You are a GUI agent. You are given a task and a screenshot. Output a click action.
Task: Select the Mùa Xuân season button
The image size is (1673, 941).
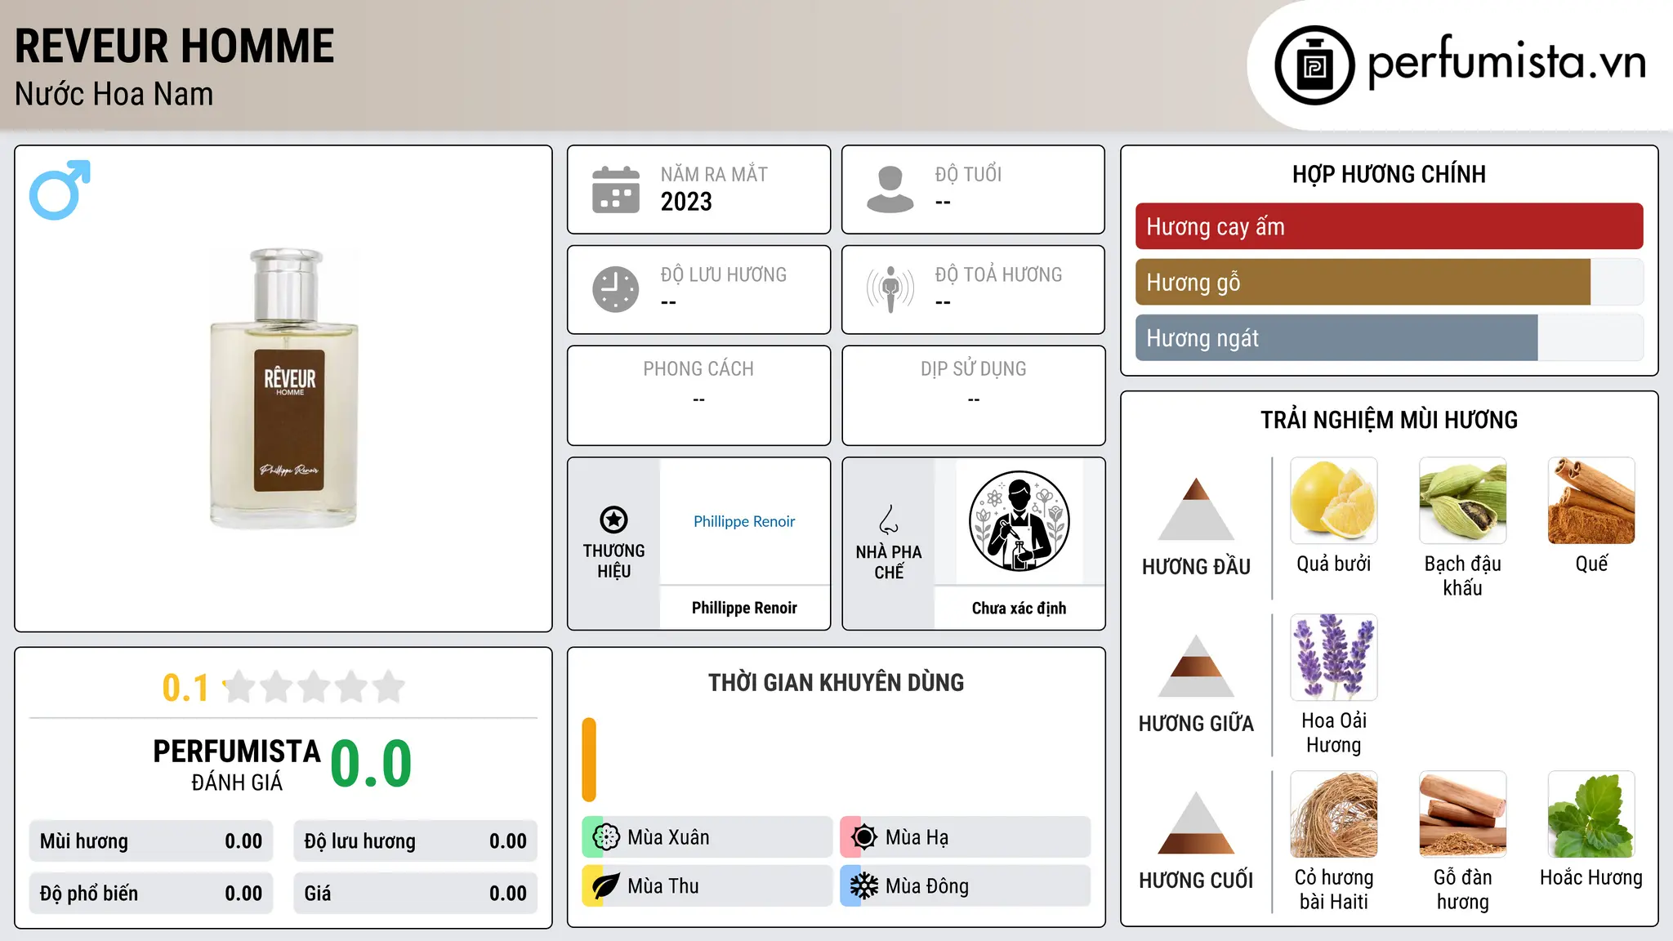coord(707,837)
